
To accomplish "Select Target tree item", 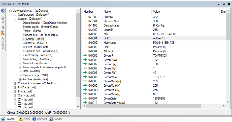I will point(32,31).
